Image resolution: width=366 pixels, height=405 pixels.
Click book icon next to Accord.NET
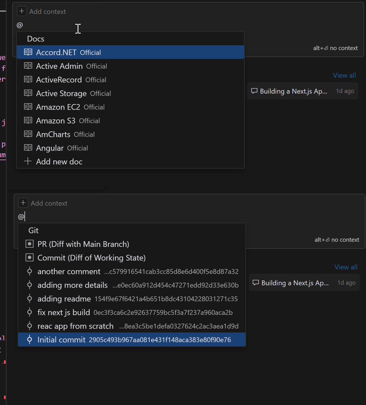click(28, 52)
